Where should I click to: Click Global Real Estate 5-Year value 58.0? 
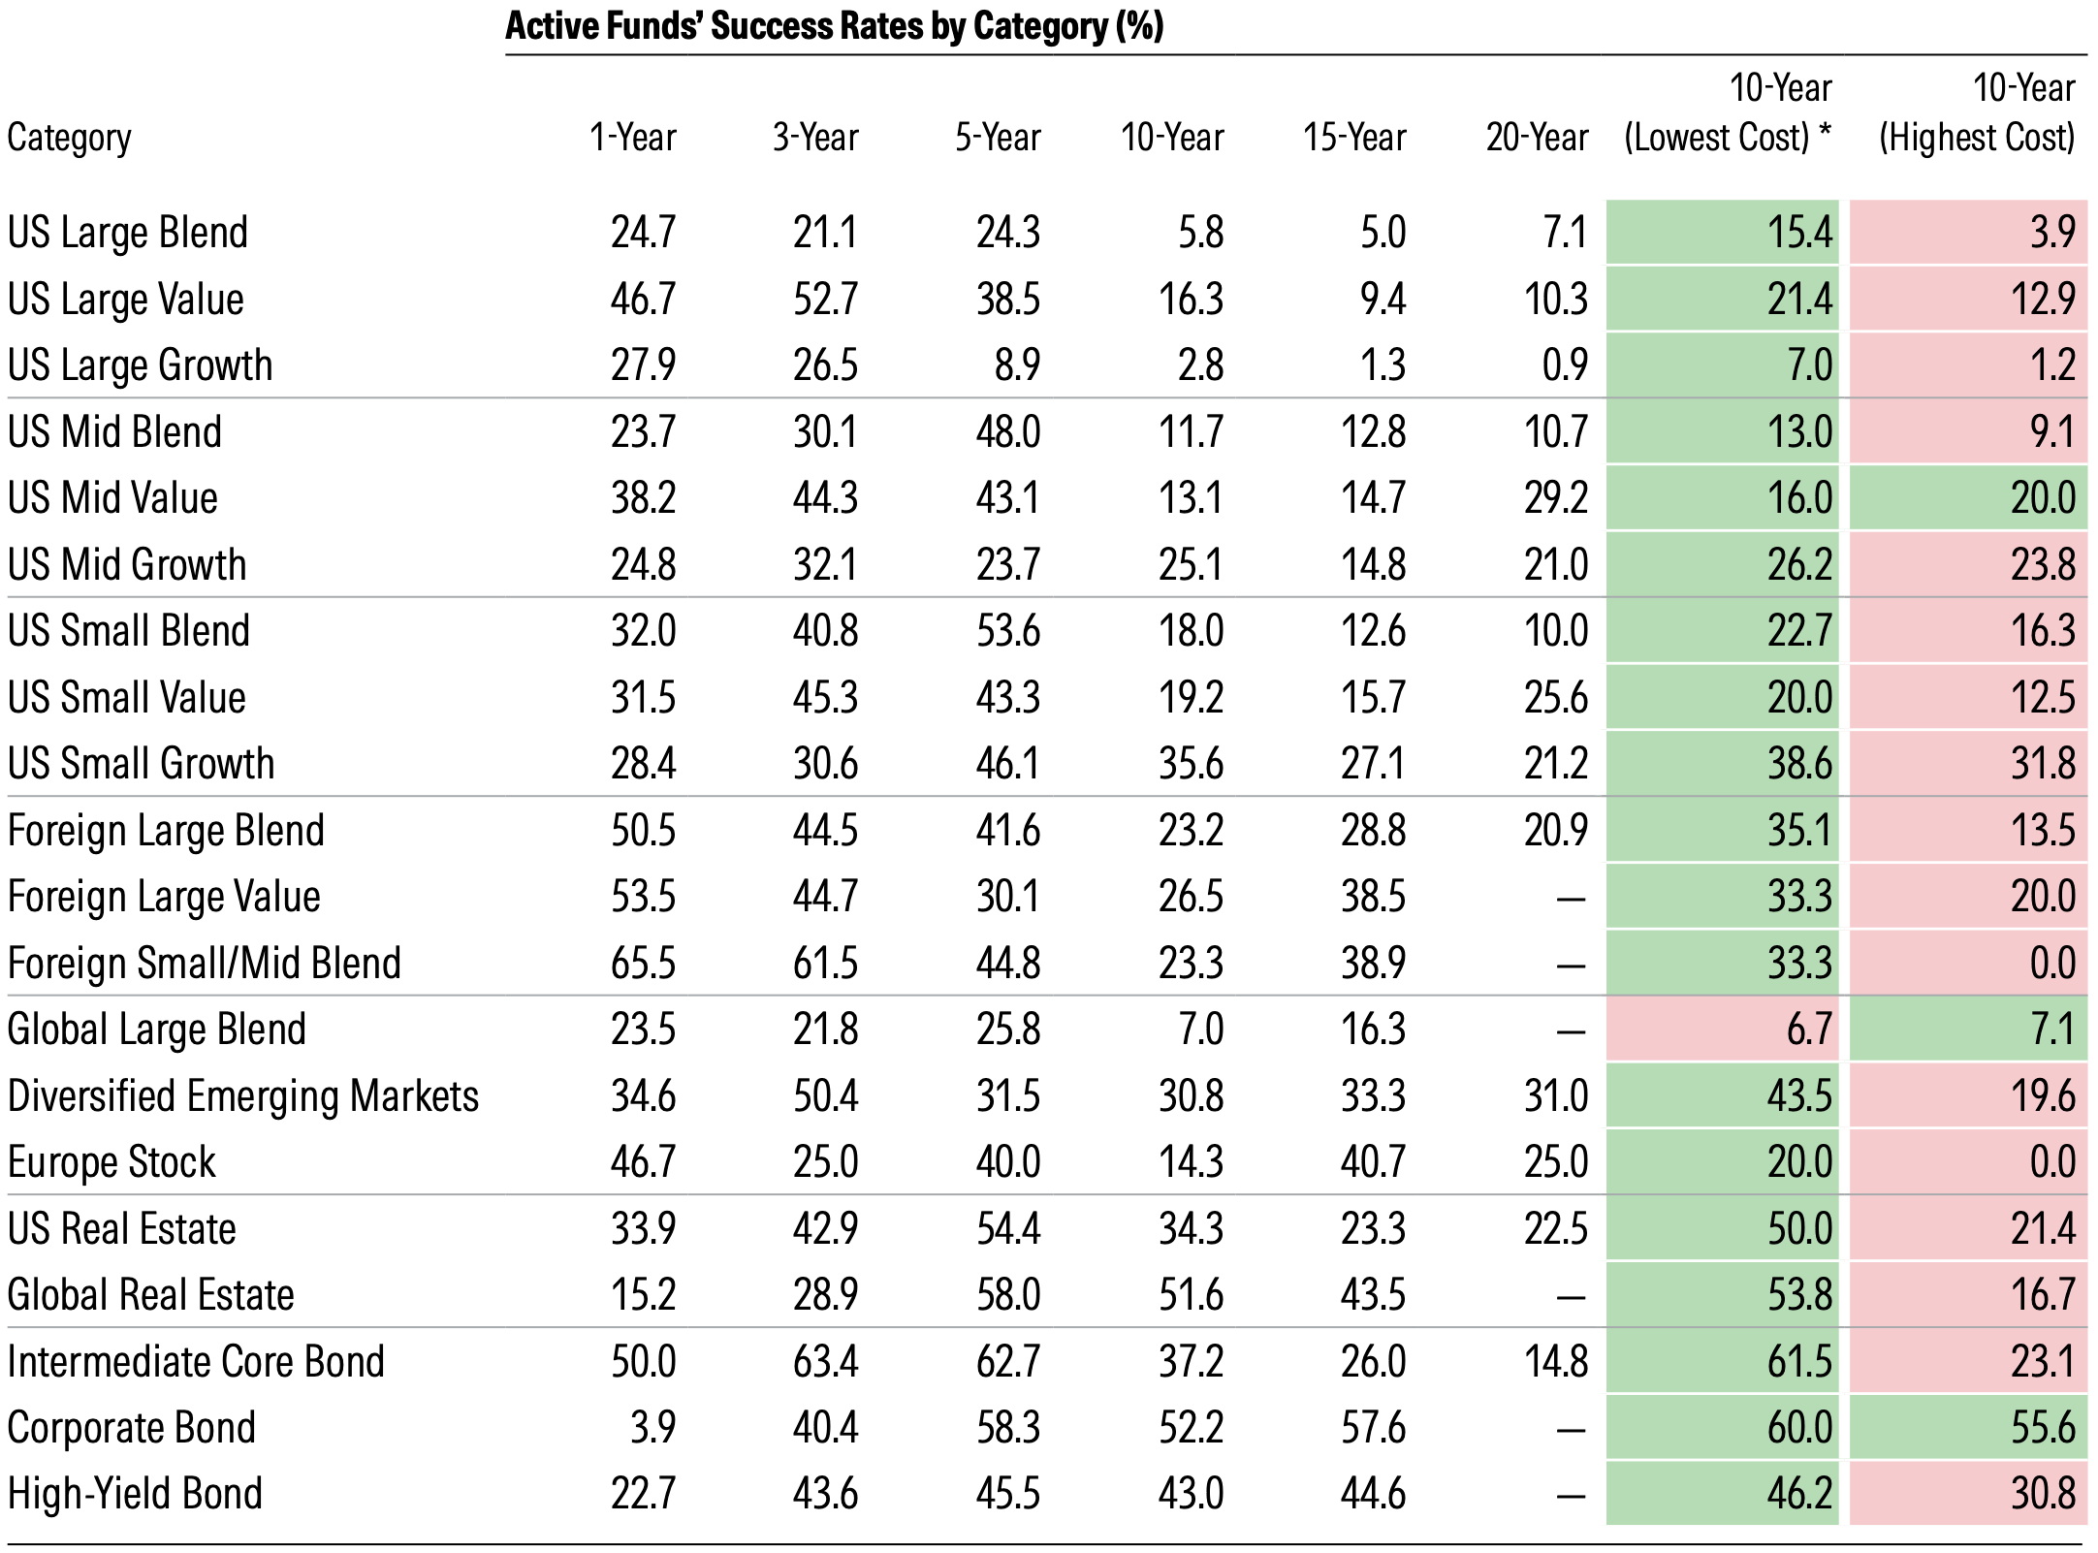coord(1007,1295)
